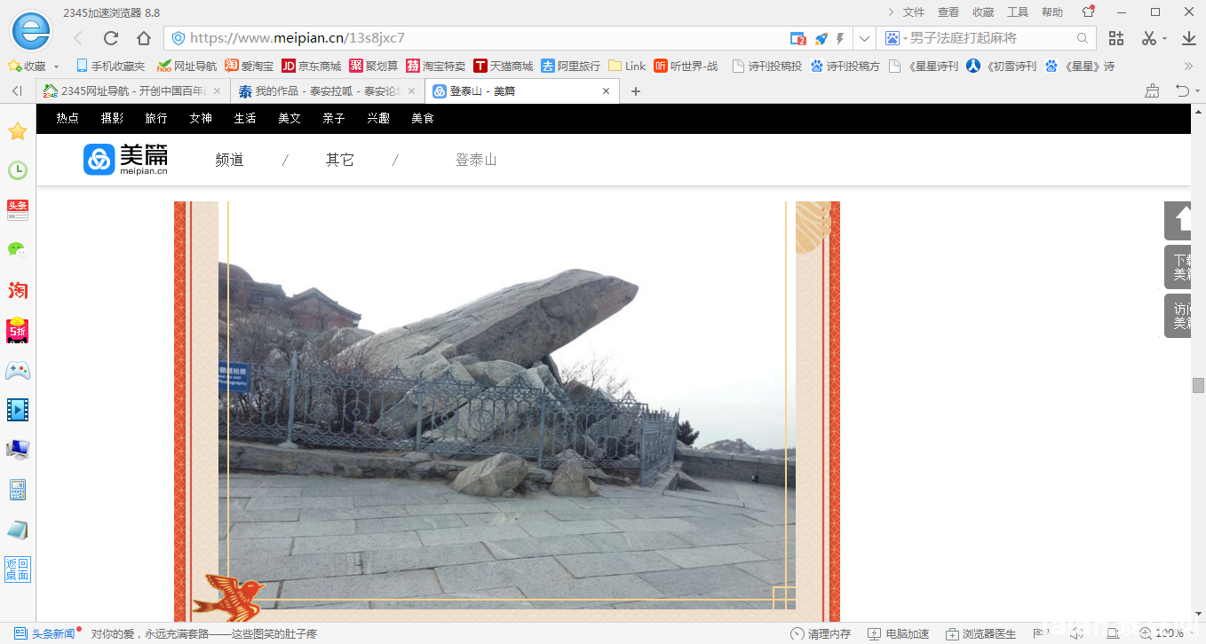The image size is (1206, 644).
Task: Open a new tab with the plus button
Action: [636, 91]
